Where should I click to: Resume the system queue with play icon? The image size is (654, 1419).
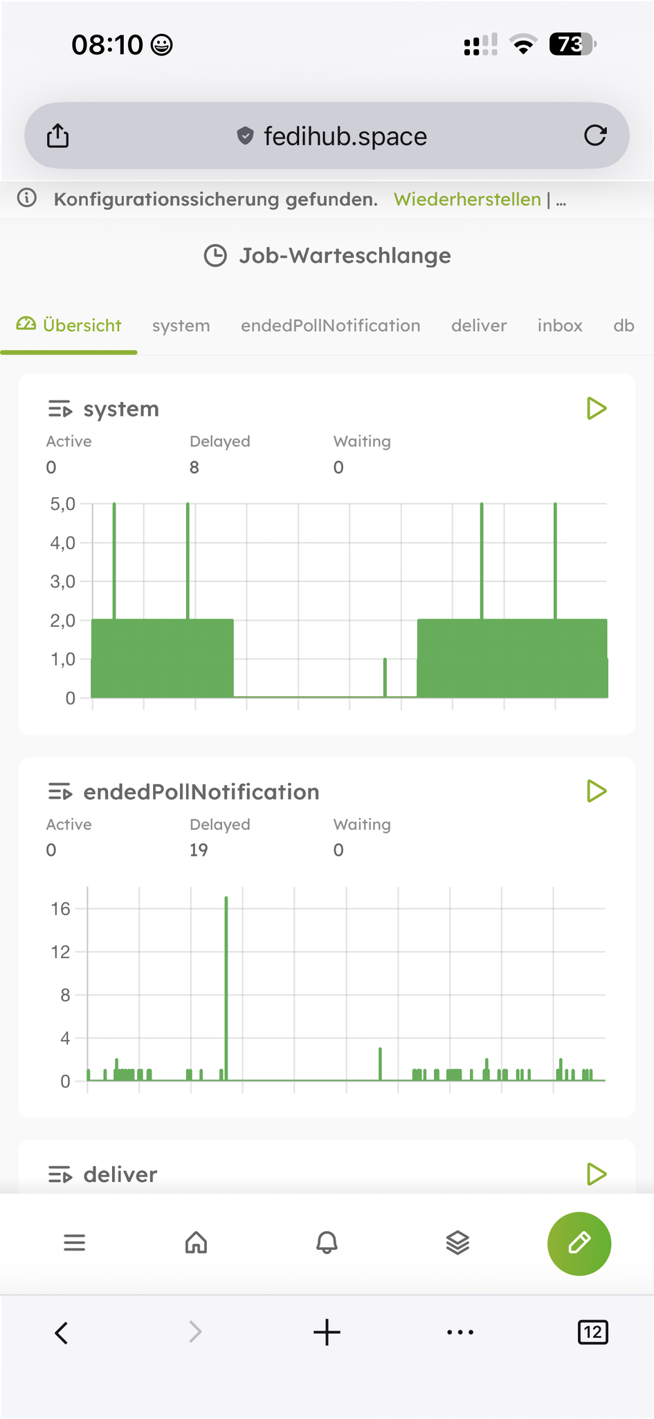tap(596, 409)
